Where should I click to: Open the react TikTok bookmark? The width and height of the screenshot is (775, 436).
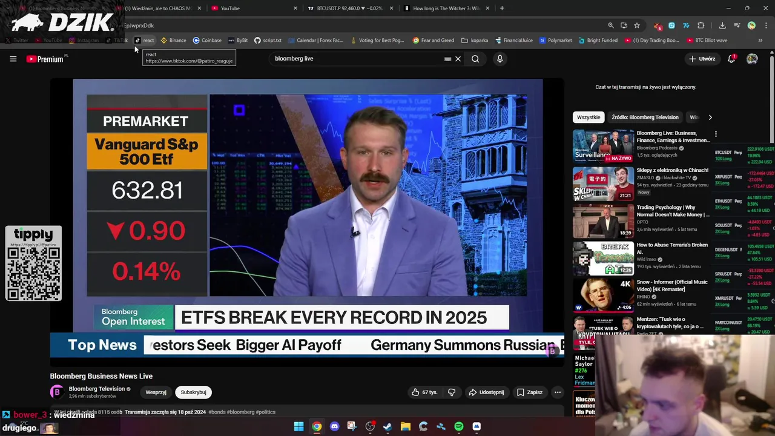click(144, 41)
